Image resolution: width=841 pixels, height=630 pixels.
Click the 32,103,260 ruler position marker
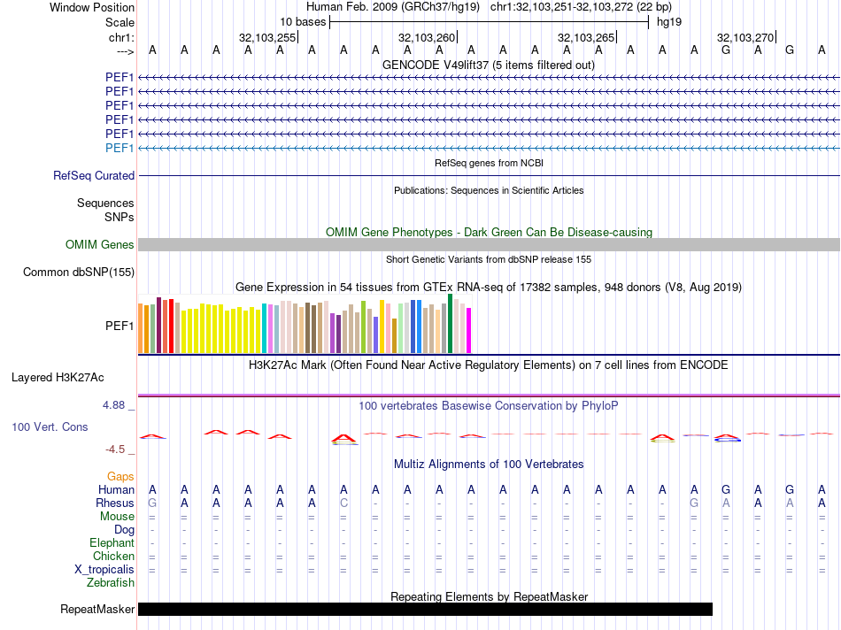tap(427, 37)
